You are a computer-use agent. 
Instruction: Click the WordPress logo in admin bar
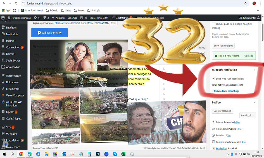(3, 18)
